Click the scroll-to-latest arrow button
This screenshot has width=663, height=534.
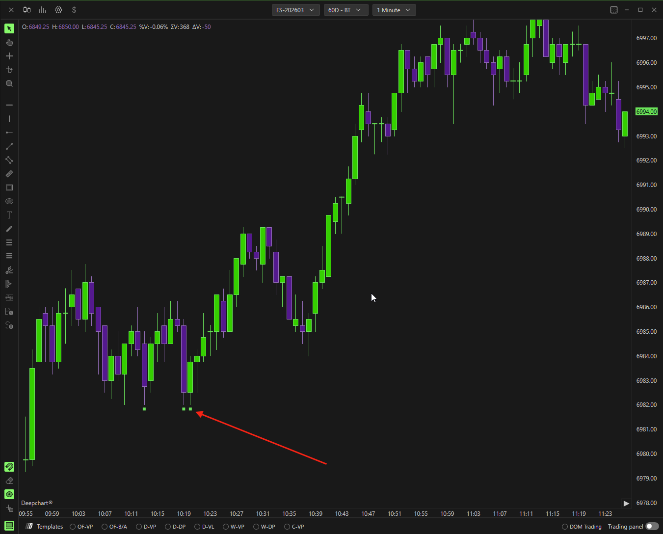626,503
